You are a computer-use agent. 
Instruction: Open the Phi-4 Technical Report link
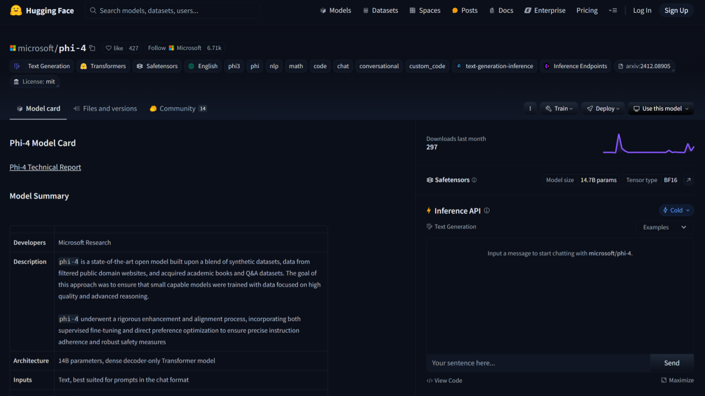click(45, 167)
